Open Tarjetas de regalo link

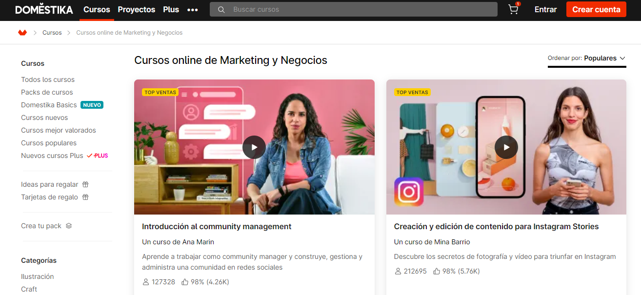(49, 197)
